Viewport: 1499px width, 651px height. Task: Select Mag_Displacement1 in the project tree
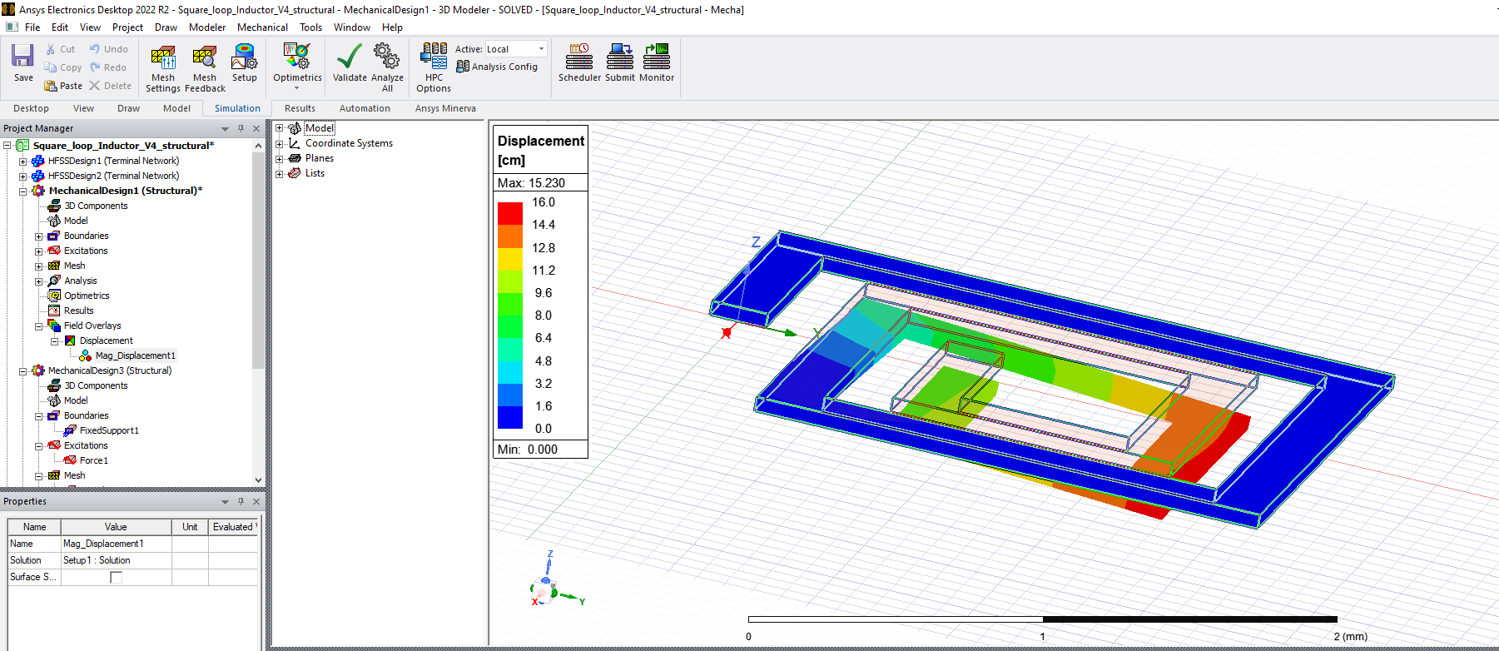point(135,355)
